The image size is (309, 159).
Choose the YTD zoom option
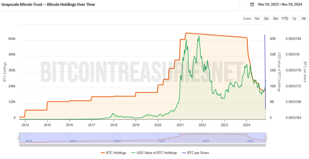[285, 19]
